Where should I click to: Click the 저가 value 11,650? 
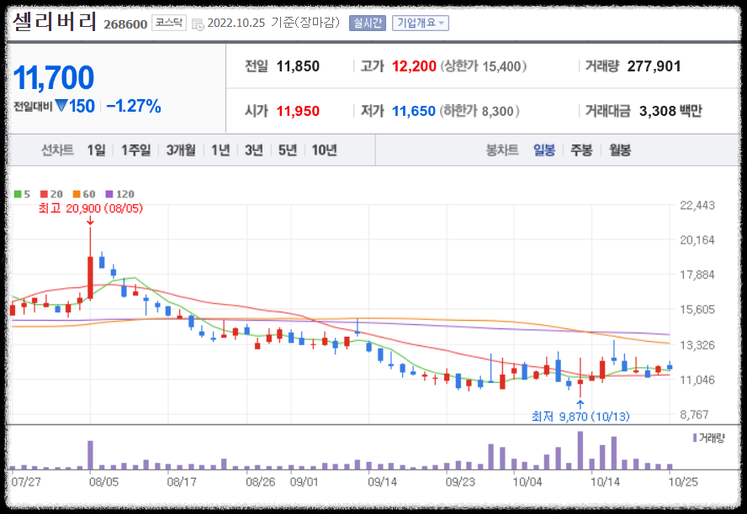414,111
